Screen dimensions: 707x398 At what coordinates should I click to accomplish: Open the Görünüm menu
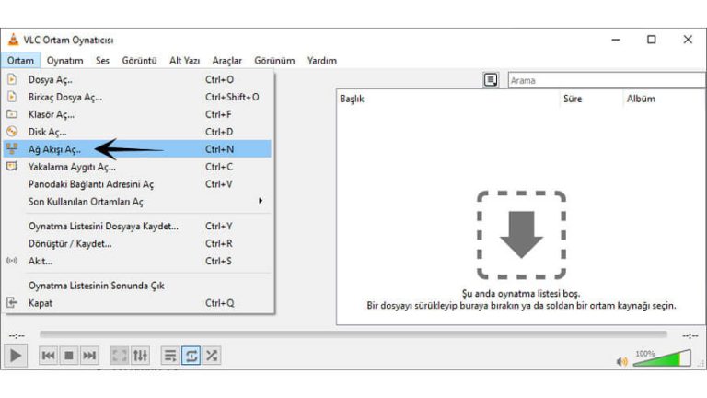tap(274, 61)
